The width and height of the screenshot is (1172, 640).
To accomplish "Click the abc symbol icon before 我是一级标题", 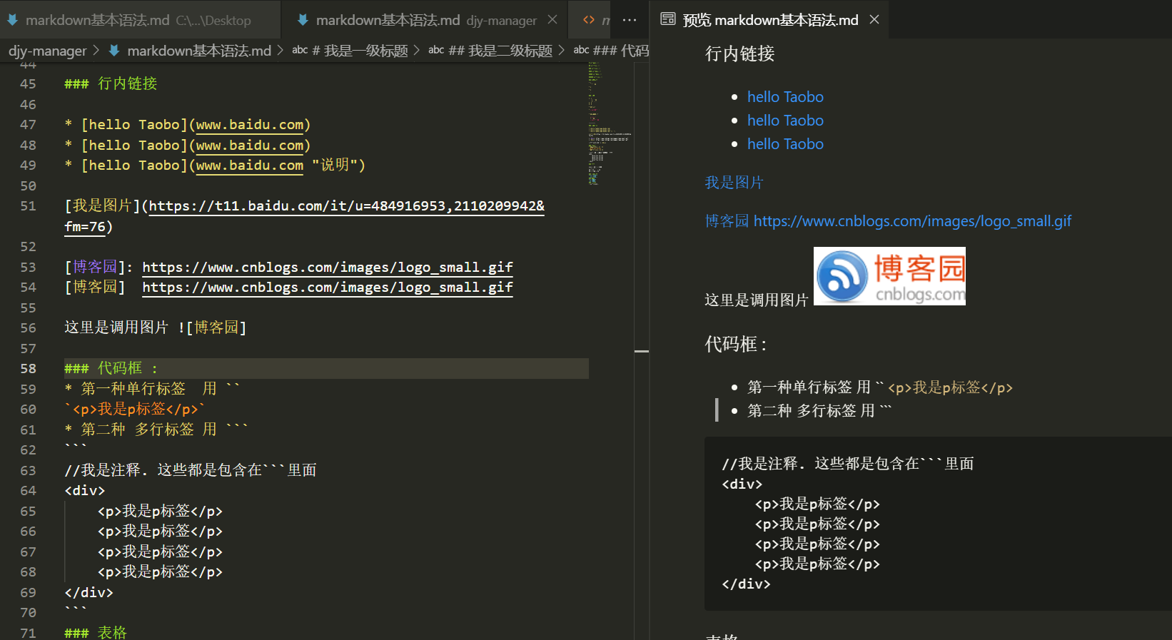I will pos(300,50).
